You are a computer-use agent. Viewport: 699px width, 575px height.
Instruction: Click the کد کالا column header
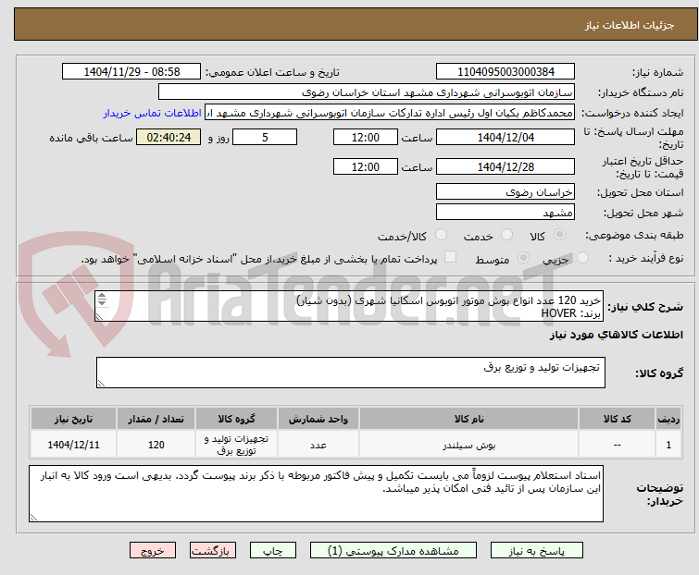(x=617, y=419)
